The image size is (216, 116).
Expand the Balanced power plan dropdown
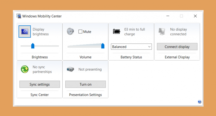click(131, 47)
